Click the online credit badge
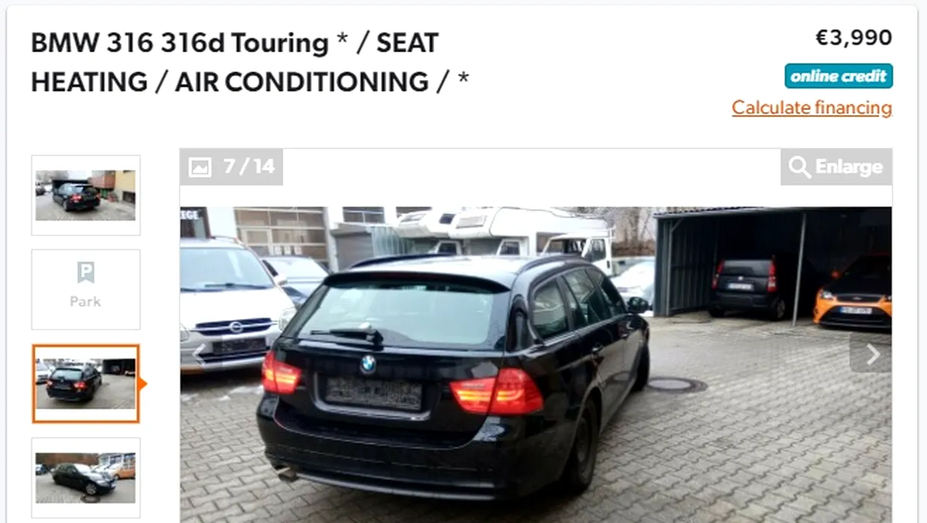 (839, 76)
